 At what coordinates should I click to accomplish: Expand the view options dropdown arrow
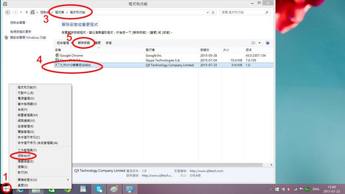coord(260,43)
